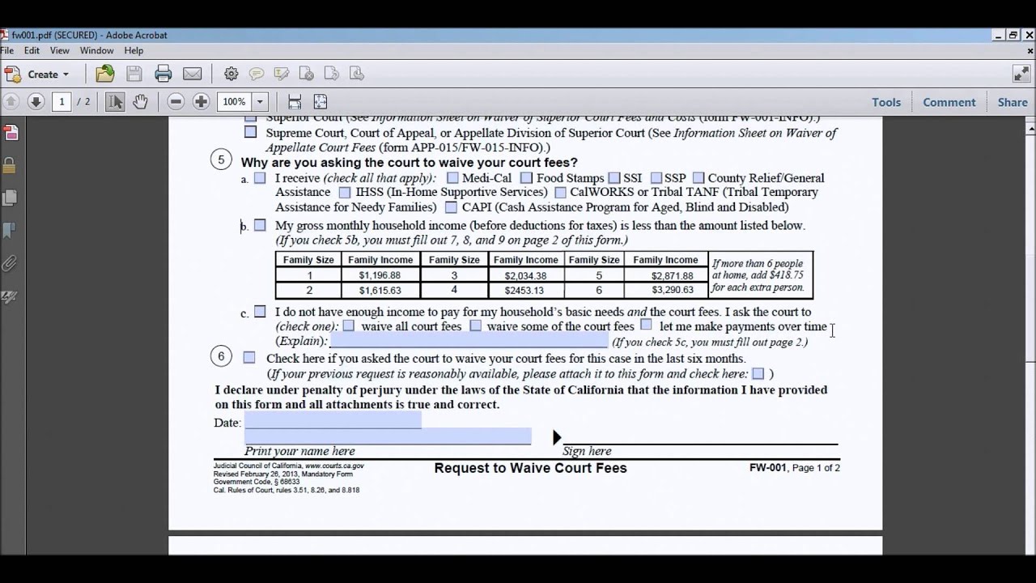The image size is (1036, 583).
Task: Choose the Hand pan tool
Action: pos(140,101)
